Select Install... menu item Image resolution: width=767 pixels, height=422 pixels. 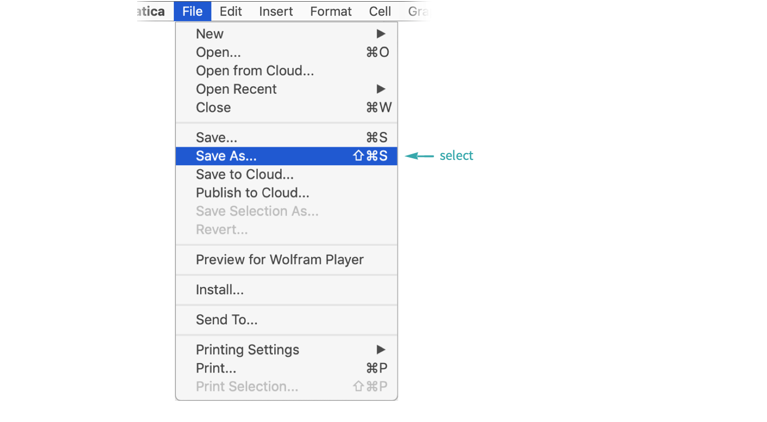286,290
